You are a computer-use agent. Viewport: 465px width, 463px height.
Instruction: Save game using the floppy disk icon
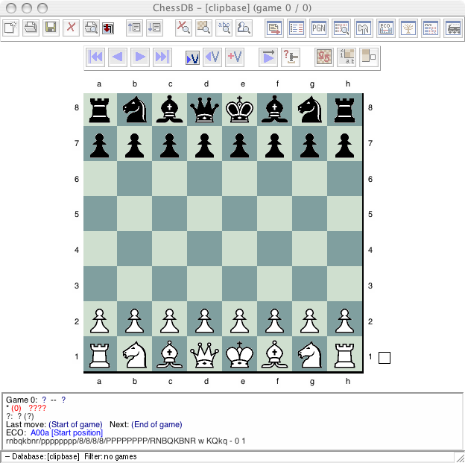click(51, 28)
